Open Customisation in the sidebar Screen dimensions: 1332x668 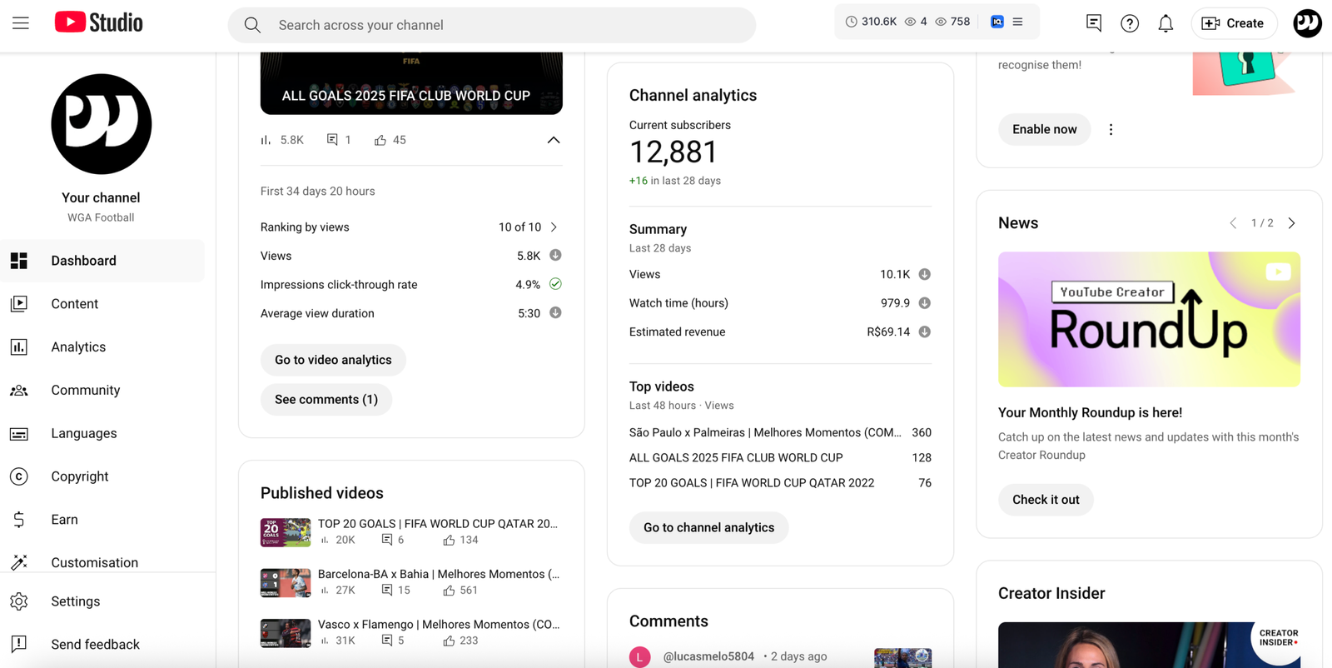tap(94, 562)
